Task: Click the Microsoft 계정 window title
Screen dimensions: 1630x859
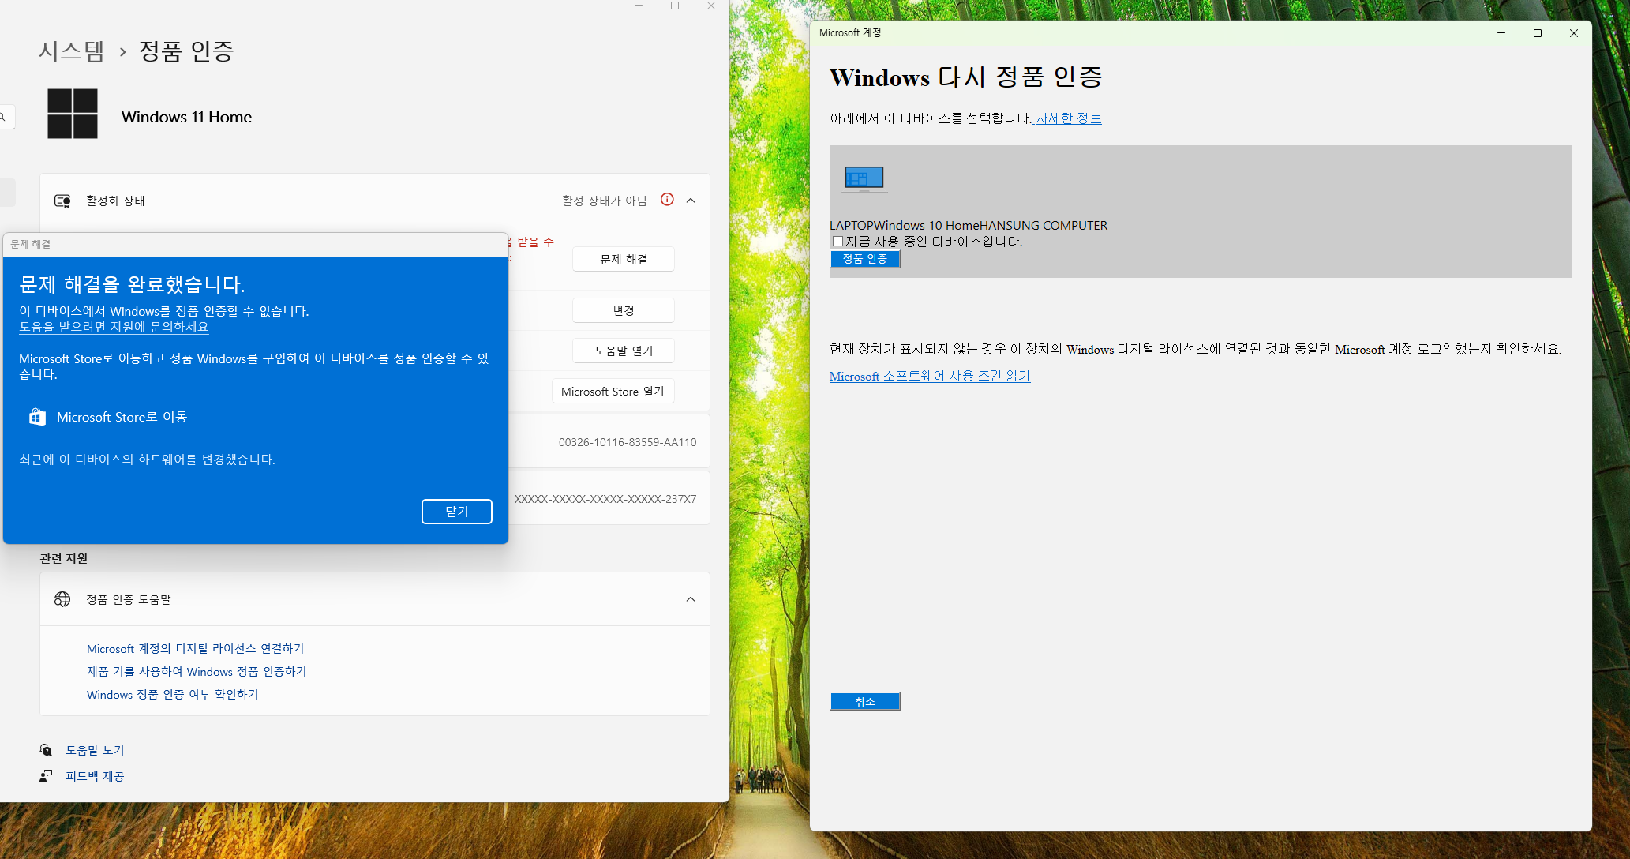Action: 850,33
